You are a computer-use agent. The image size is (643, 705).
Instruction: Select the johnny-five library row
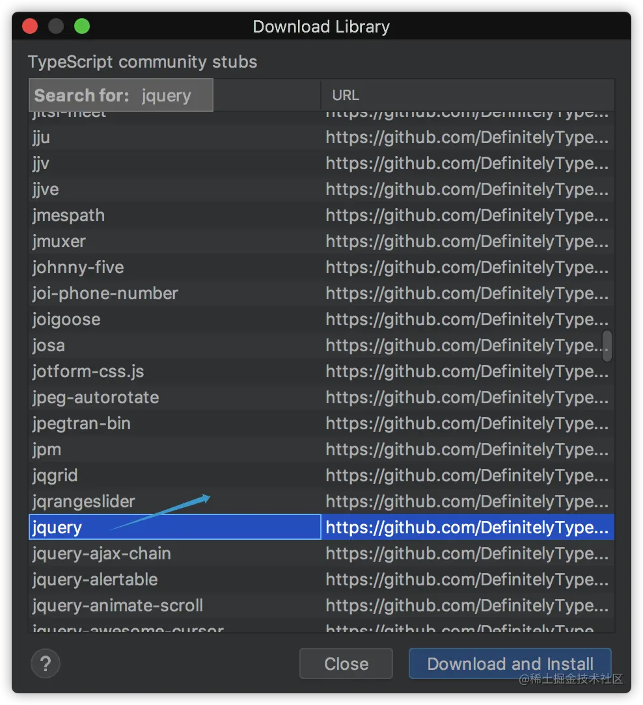[x=321, y=267]
